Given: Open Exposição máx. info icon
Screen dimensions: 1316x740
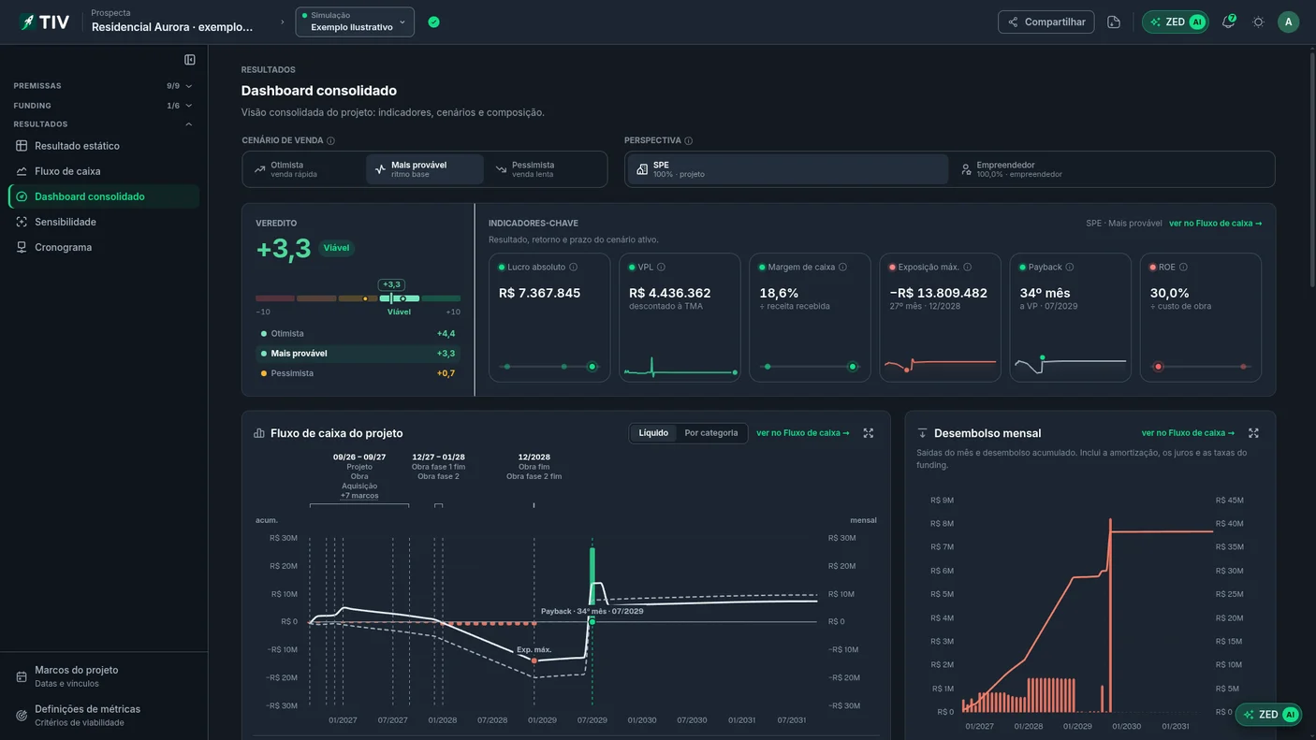Looking at the screenshot, I should coord(967,268).
